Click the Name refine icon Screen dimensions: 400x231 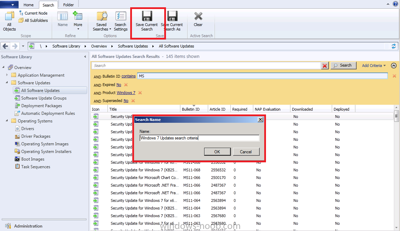point(62,19)
